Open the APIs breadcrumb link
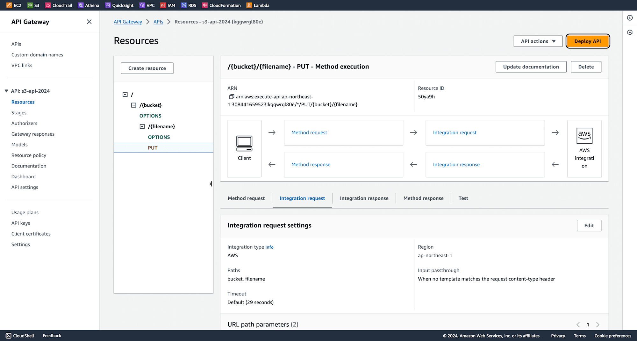The width and height of the screenshot is (637, 341). 158,22
